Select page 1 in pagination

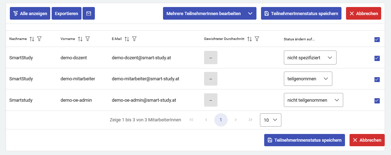click(221, 120)
